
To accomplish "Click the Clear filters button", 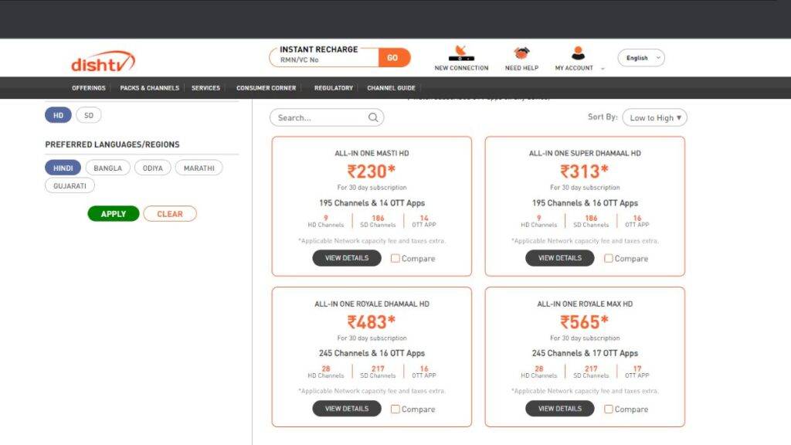I will 170,213.
